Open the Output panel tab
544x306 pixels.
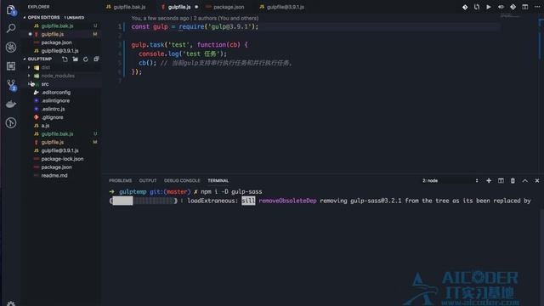coord(148,181)
